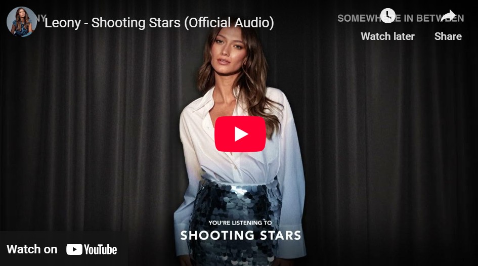The image size is (478, 266).
Task: Click the Watch later clock icon
Action: [x=388, y=16]
